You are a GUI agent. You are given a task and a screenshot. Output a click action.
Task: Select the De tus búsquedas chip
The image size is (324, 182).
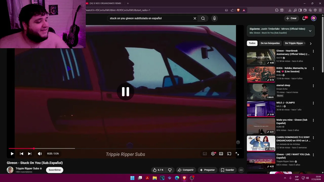[270, 43]
